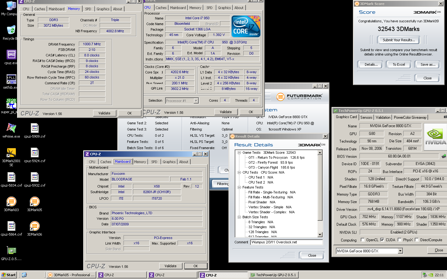
Task: Click Save as button in 3DMark Score
Action: pyautogui.click(x=428, y=64)
